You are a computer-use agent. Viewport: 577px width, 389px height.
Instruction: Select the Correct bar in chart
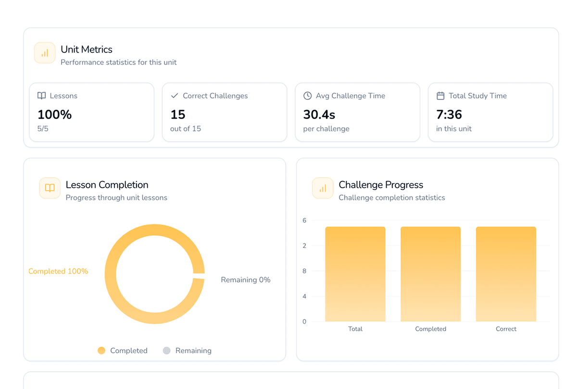coord(506,274)
